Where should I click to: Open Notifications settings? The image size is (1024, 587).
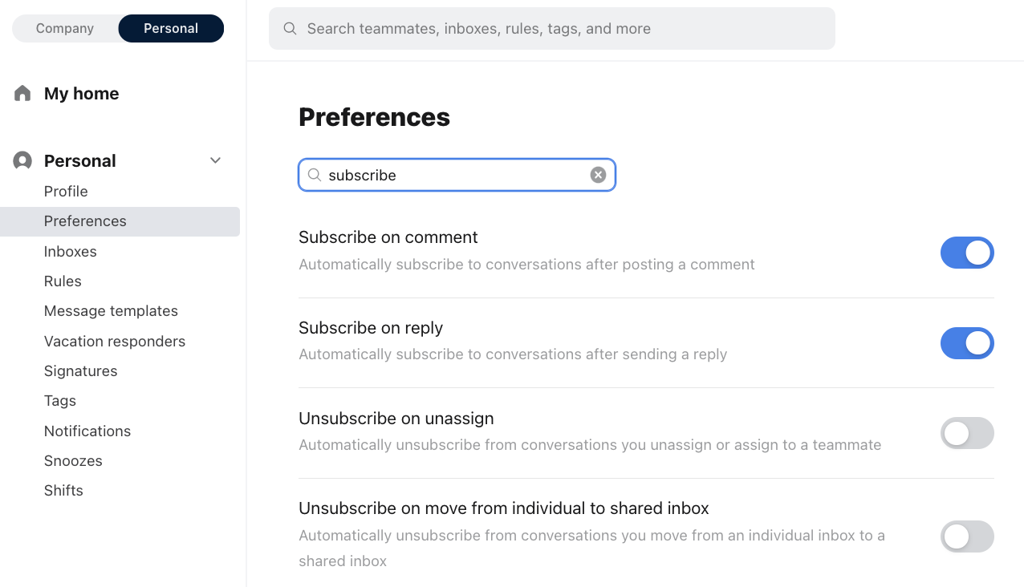coord(87,431)
